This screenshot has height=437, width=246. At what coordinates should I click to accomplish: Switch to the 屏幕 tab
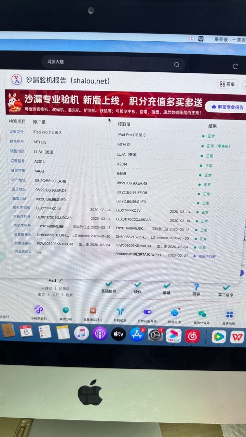(167, 290)
